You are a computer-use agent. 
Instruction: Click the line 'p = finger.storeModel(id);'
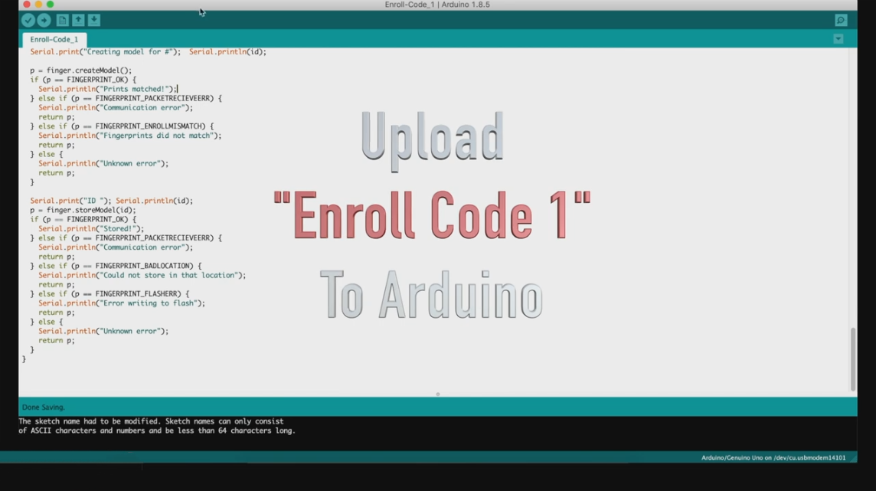(x=83, y=210)
